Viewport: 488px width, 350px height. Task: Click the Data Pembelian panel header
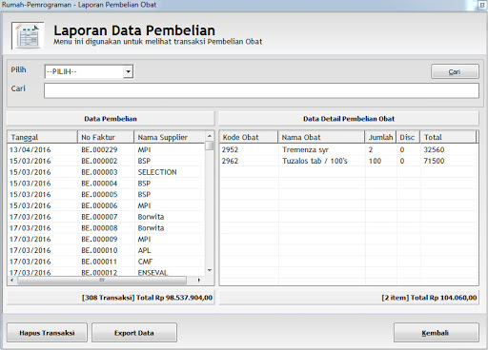coord(111,119)
